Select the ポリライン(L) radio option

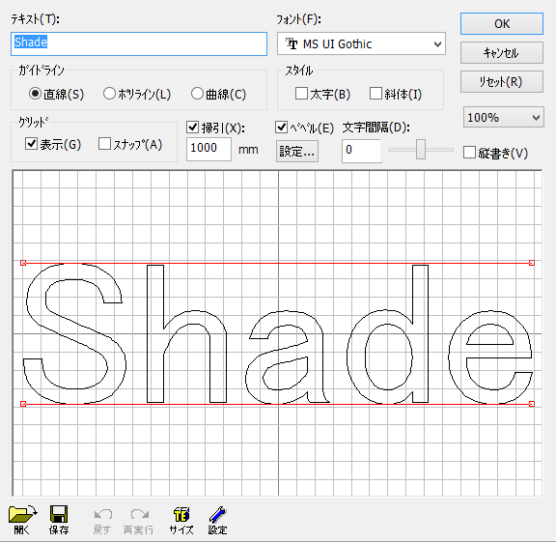[x=109, y=94]
